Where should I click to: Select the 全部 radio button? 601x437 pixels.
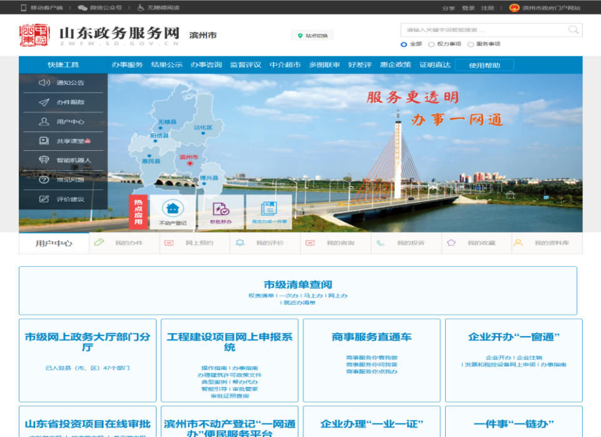(404, 44)
